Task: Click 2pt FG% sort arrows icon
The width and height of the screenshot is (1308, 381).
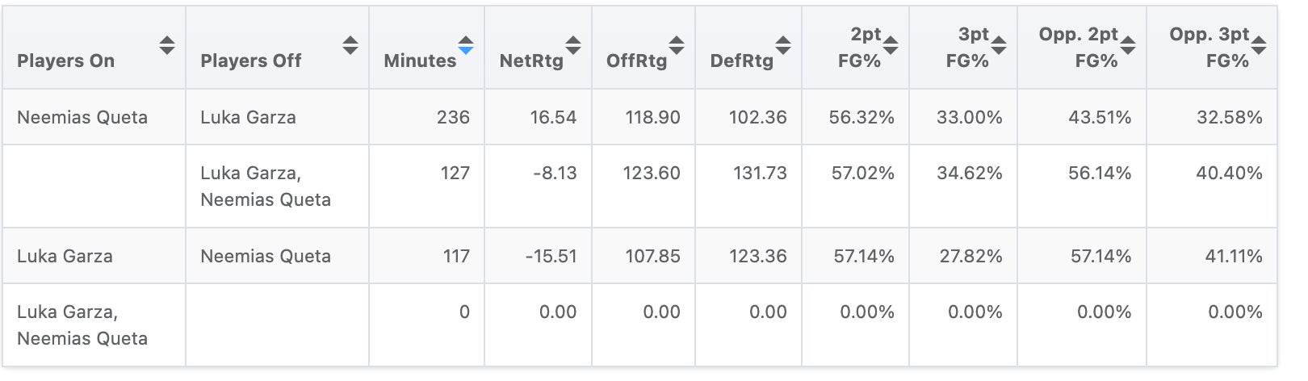Action: tap(891, 45)
